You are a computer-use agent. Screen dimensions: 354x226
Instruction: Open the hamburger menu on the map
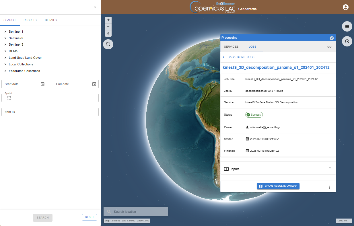[347, 26]
